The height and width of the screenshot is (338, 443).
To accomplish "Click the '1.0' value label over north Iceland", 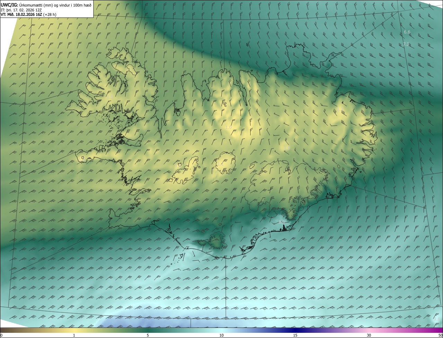I will coord(229,128).
